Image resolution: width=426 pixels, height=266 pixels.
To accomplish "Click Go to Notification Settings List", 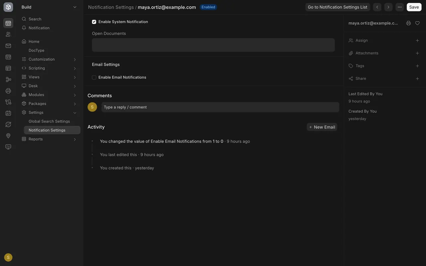I will [x=337, y=7].
